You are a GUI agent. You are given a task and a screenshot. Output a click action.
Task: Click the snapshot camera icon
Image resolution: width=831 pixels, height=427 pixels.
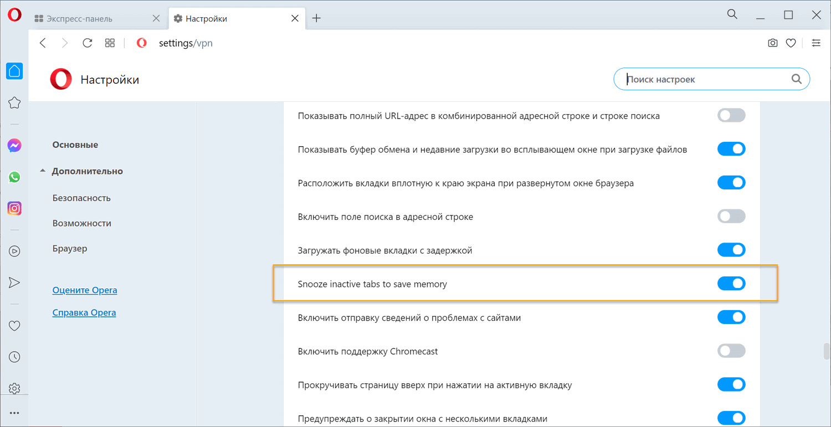[772, 43]
